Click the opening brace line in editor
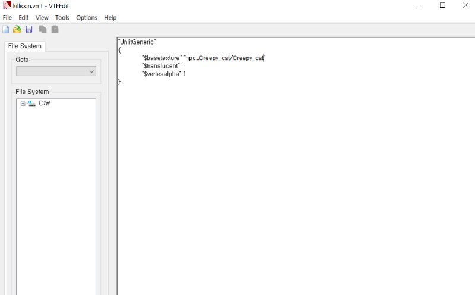Screen dimensions: 475x295 click(119, 50)
